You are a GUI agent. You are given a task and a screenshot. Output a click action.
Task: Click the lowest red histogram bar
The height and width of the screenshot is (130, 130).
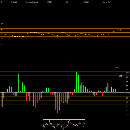pos(58,103)
